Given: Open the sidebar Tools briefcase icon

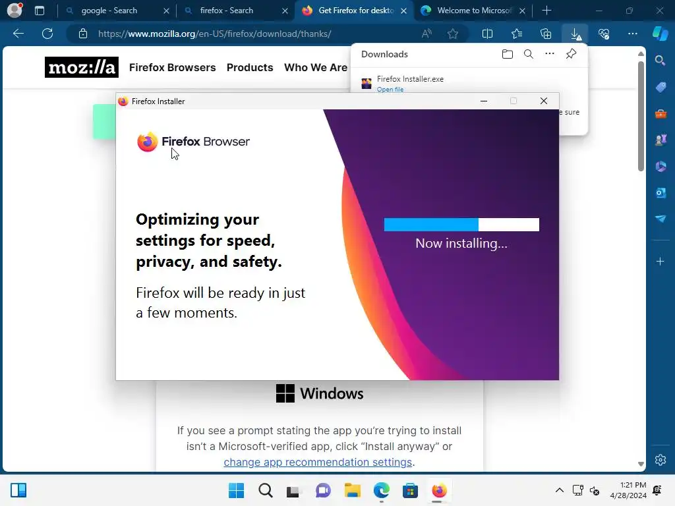Looking at the screenshot, I should [660, 114].
